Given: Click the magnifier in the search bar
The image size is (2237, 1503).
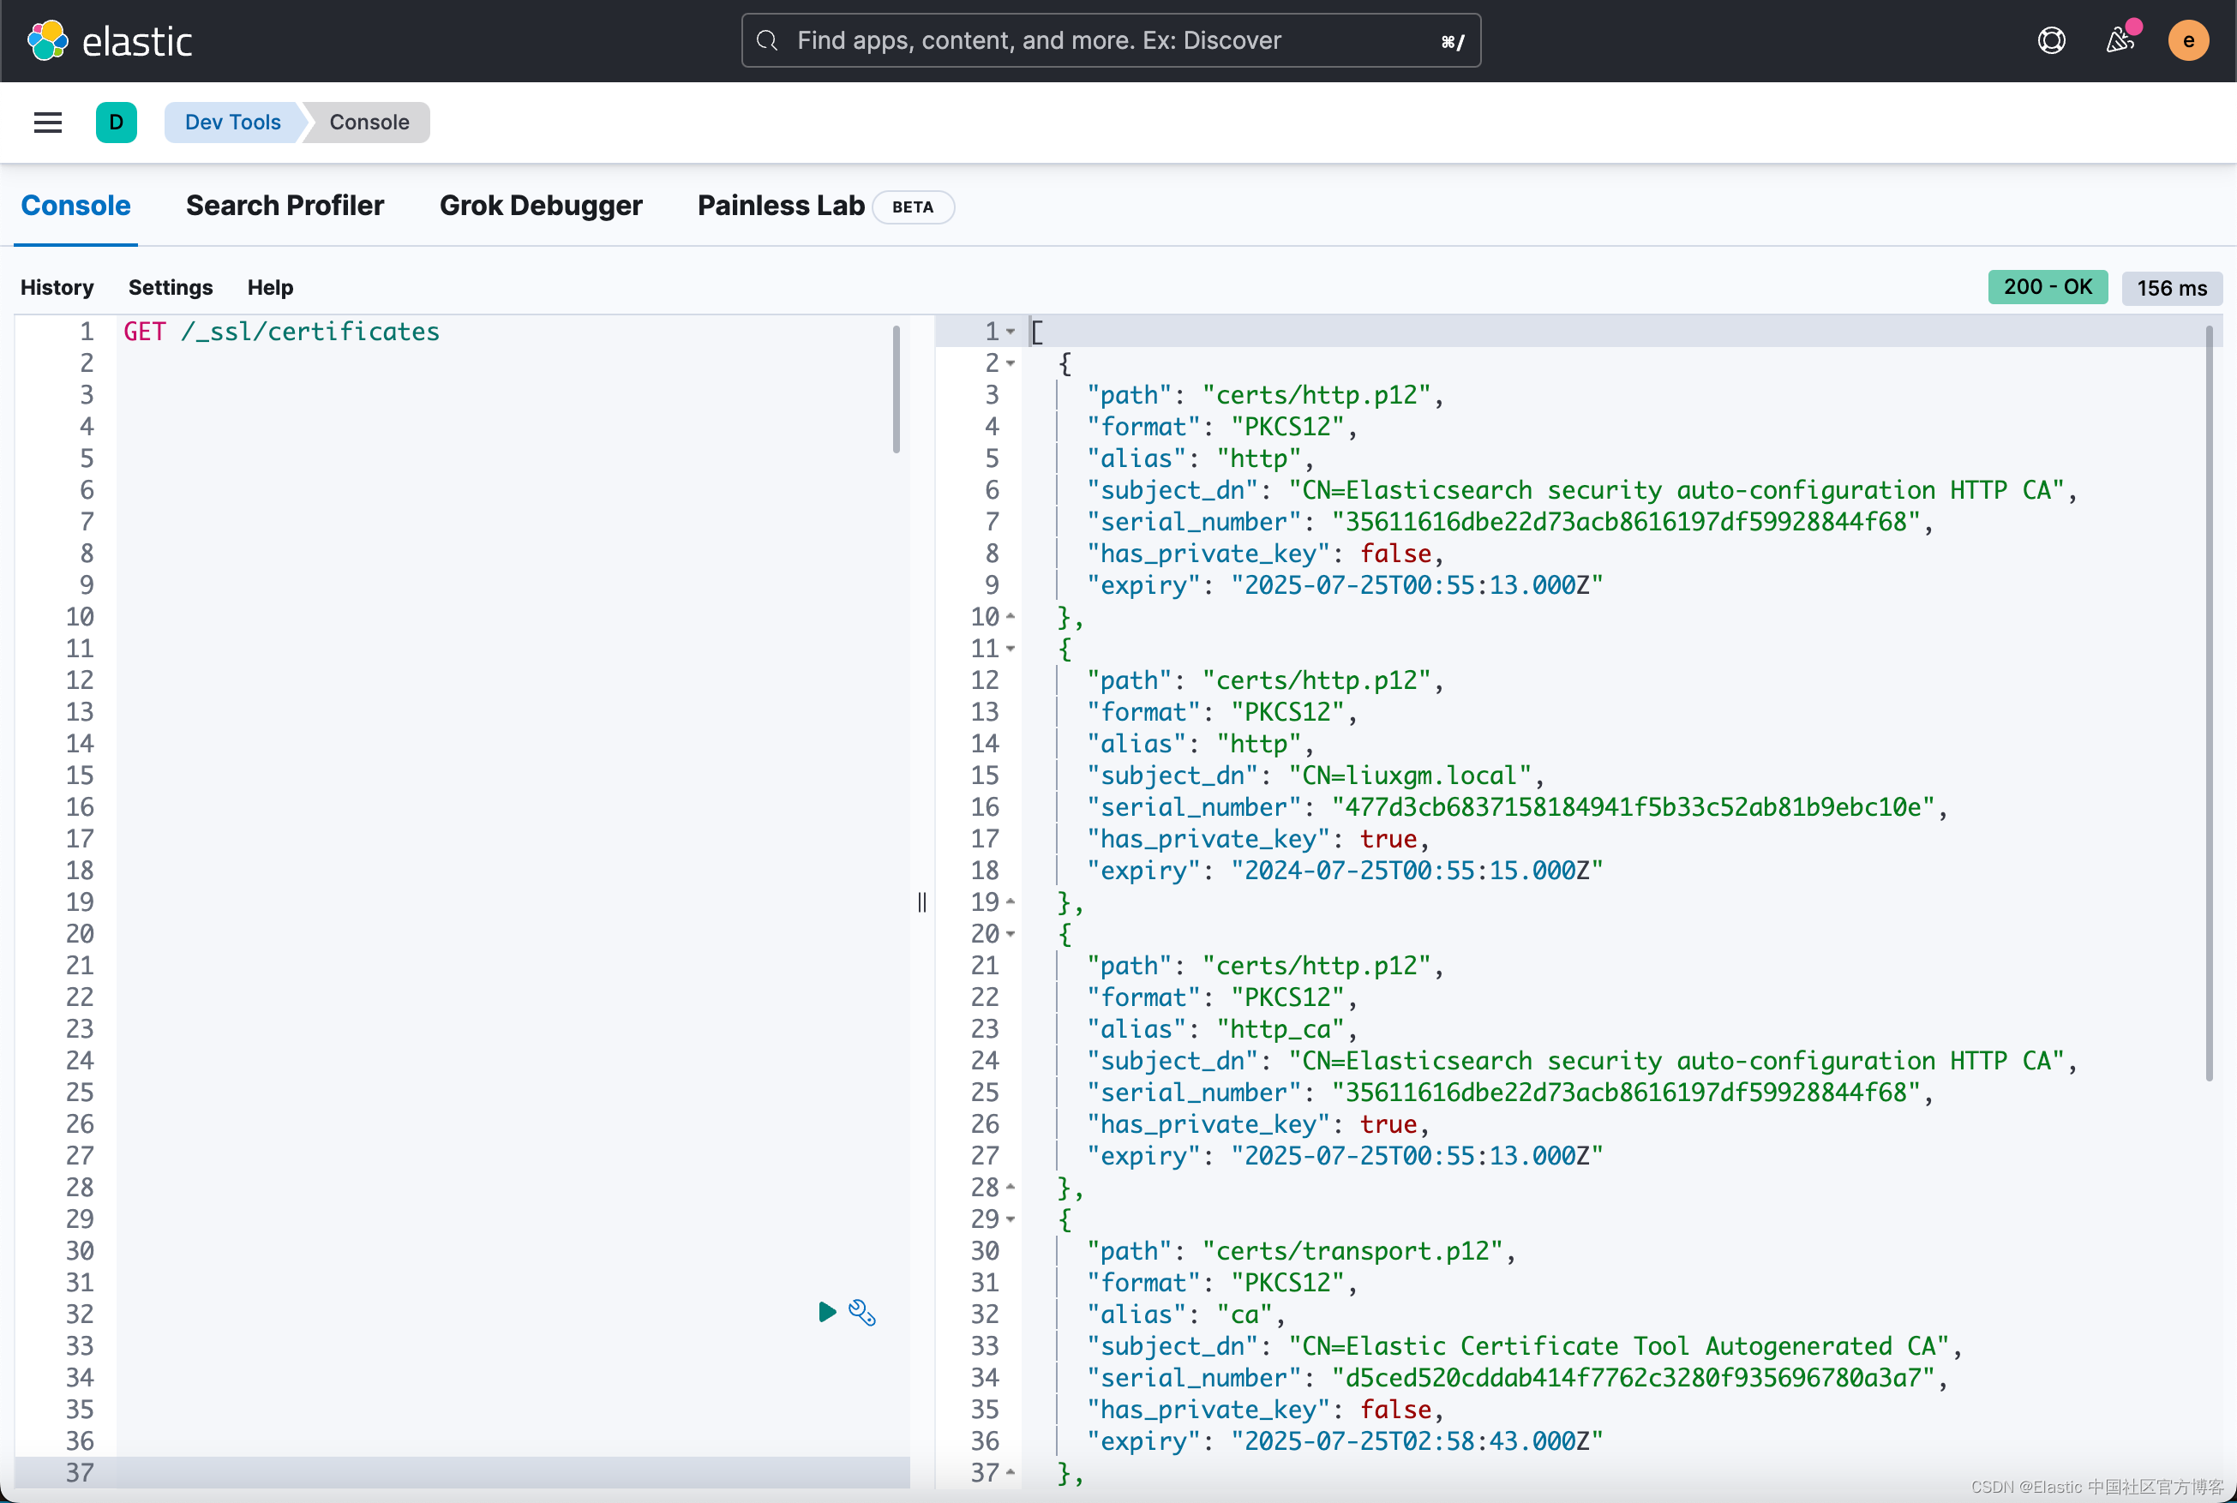Looking at the screenshot, I should tap(767, 40).
